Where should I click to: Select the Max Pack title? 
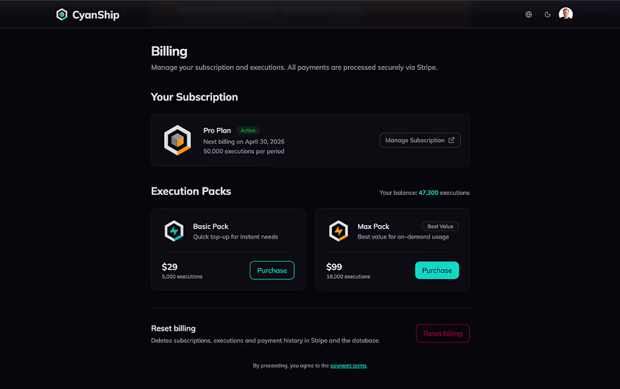coord(373,226)
